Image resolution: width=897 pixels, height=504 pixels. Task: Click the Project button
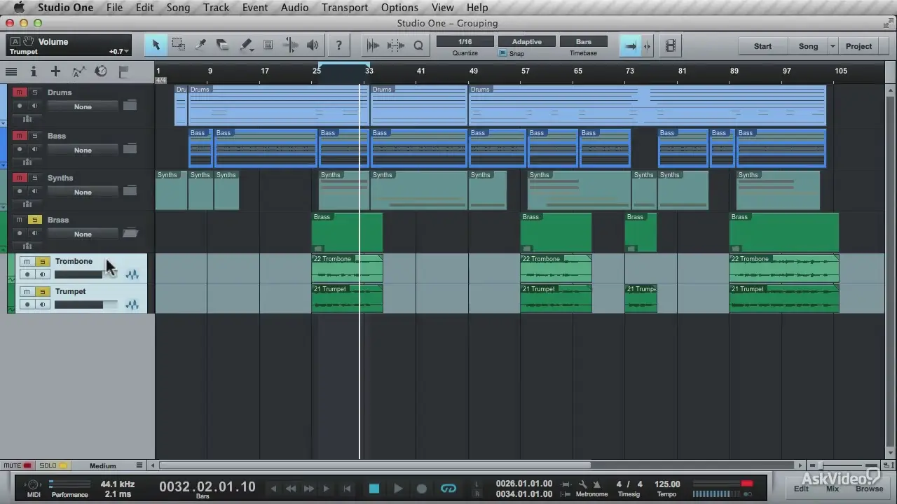[x=858, y=46]
